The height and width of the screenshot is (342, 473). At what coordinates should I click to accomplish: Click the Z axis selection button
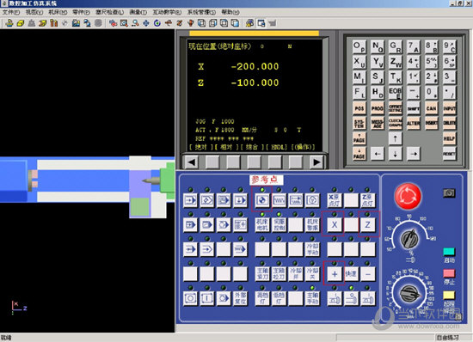pyautogui.click(x=367, y=225)
